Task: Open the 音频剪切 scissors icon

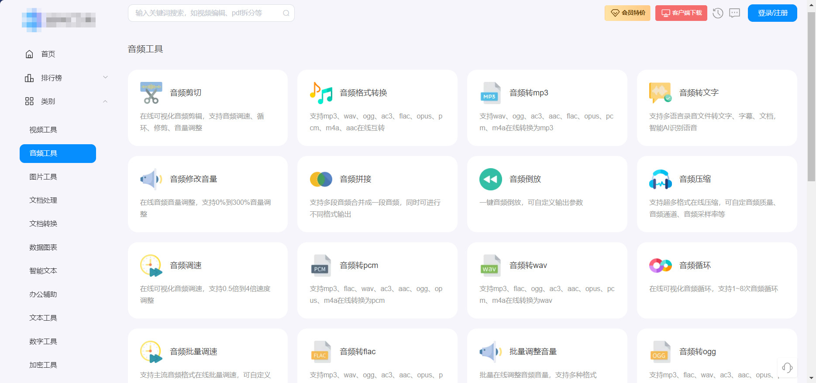Action: (x=151, y=93)
